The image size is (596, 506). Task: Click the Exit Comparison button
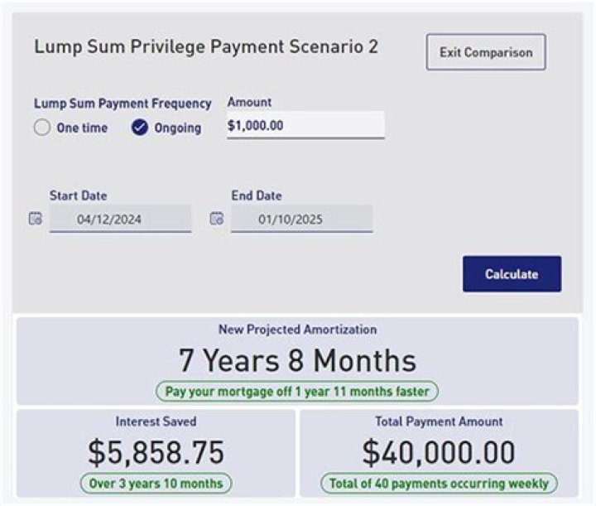486,52
